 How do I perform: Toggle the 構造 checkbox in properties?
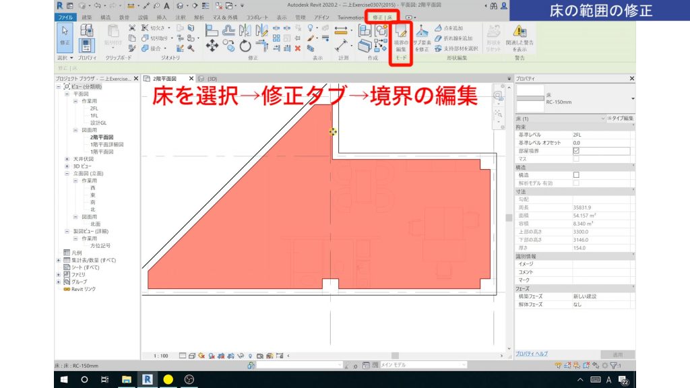pos(576,175)
